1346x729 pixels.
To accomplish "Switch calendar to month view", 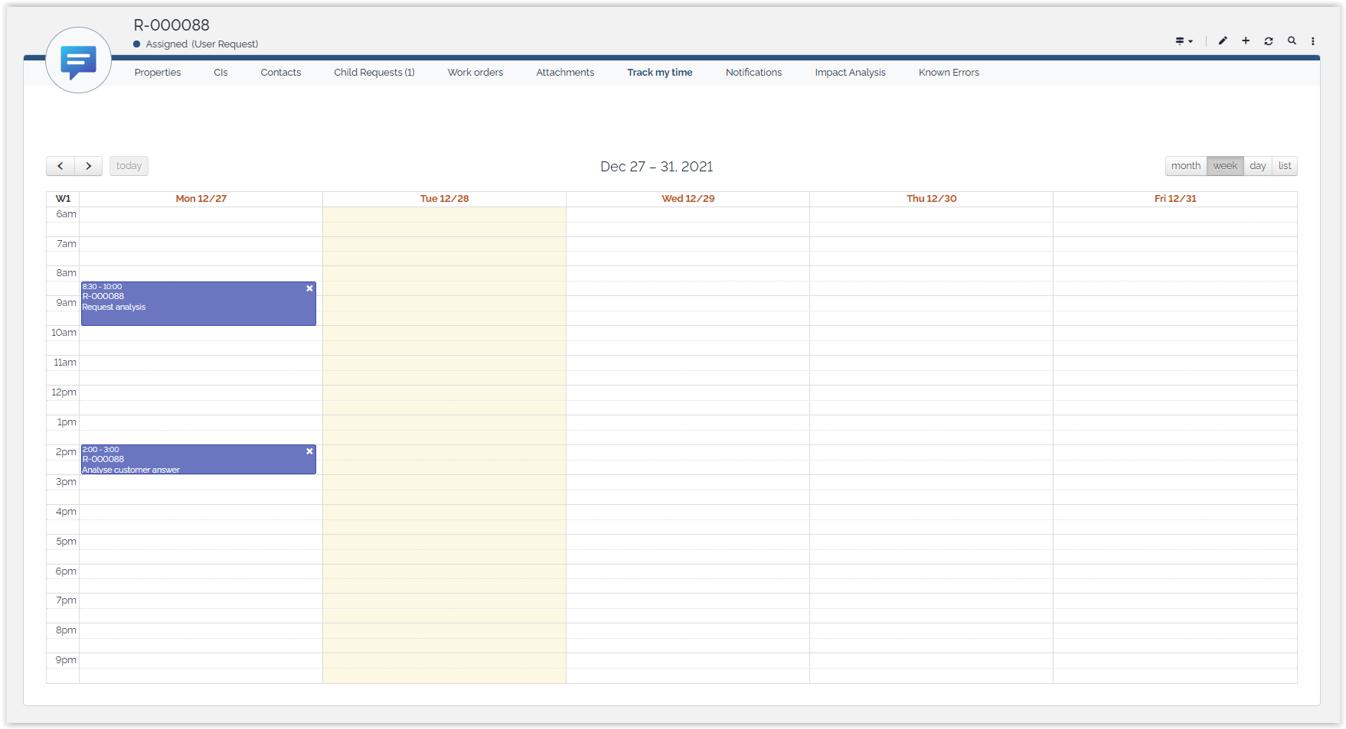I will pos(1185,166).
